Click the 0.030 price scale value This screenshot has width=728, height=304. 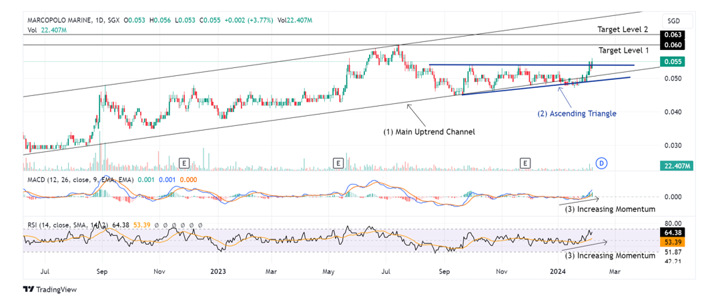tap(671, 146)
